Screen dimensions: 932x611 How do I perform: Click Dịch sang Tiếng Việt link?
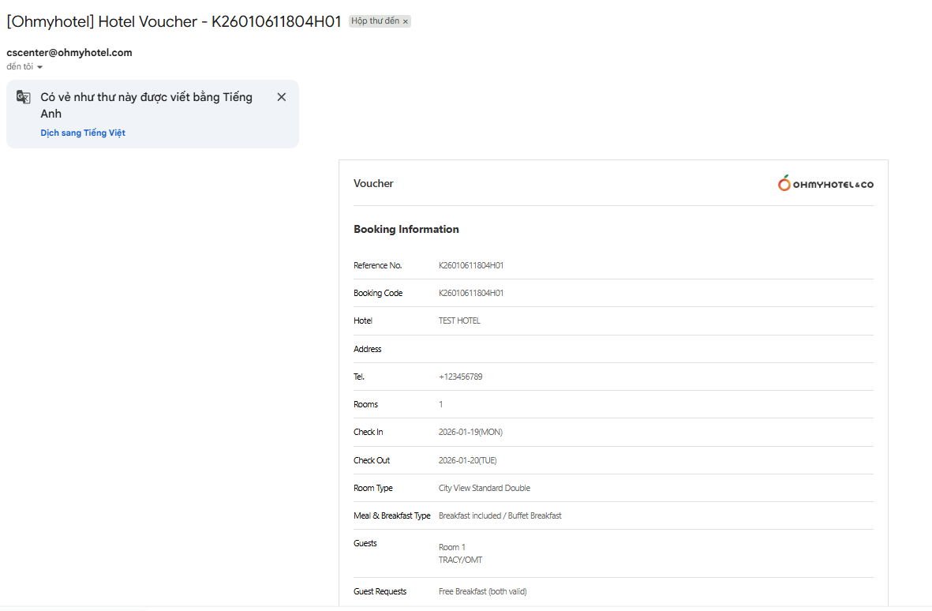pyautogui.click(x=83, y=133)
